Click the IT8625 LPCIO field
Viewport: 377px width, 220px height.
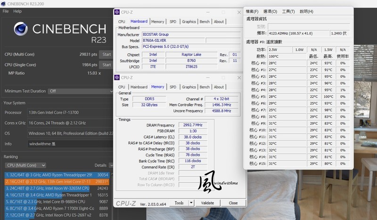pyautogui.click(x=191, y=67)
